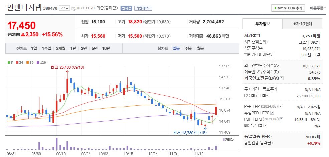Click the stock code 389470
329x157 pixels.
[x=50, y=8]
